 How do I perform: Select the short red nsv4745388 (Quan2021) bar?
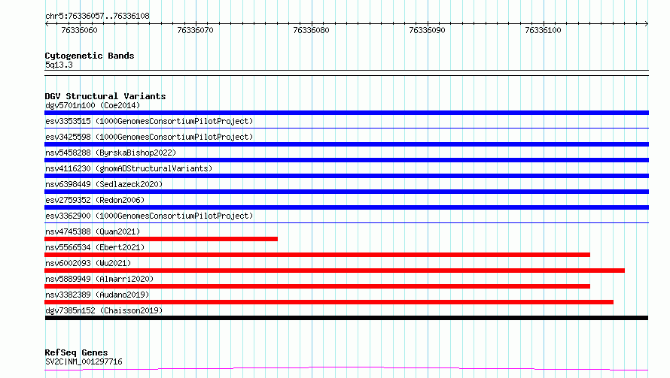coord(161,239)
